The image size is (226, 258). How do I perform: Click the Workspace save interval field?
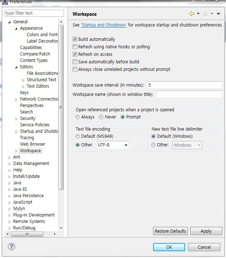[x=185, y=85]
